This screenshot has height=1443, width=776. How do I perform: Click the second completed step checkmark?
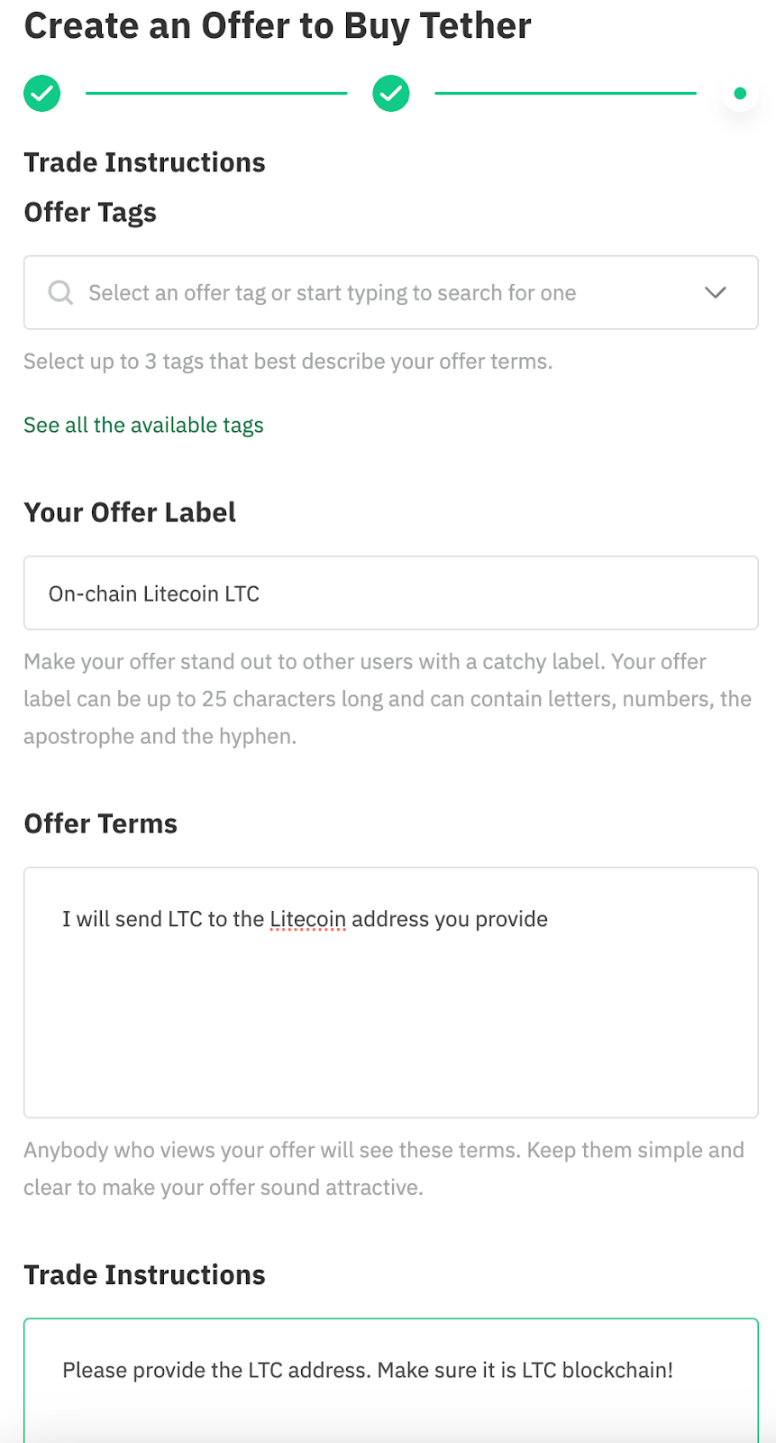pos(391,93)
